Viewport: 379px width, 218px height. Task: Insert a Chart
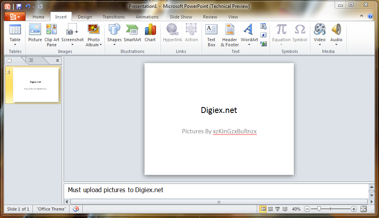tap(150, 33)
